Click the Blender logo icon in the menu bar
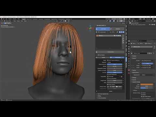156x117 pixels. tap(2, 19)
